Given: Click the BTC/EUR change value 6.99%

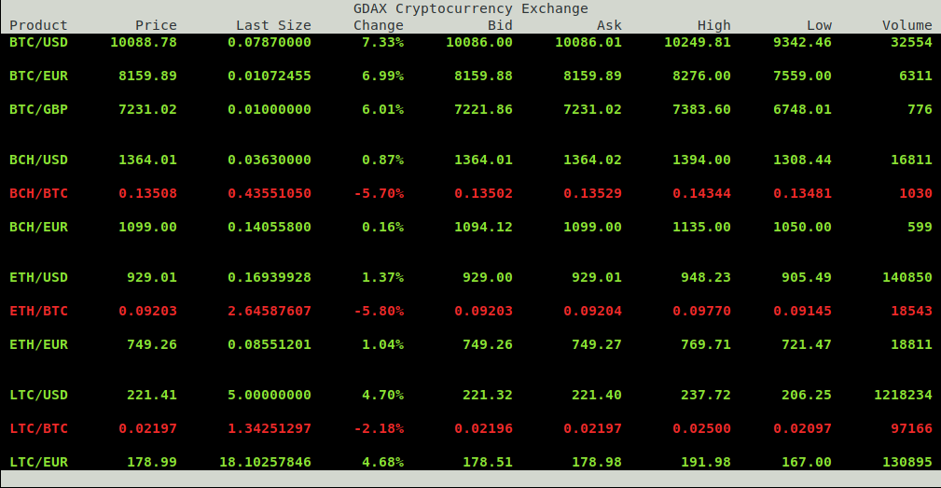Looking at the screenshot, I should 383,76.
